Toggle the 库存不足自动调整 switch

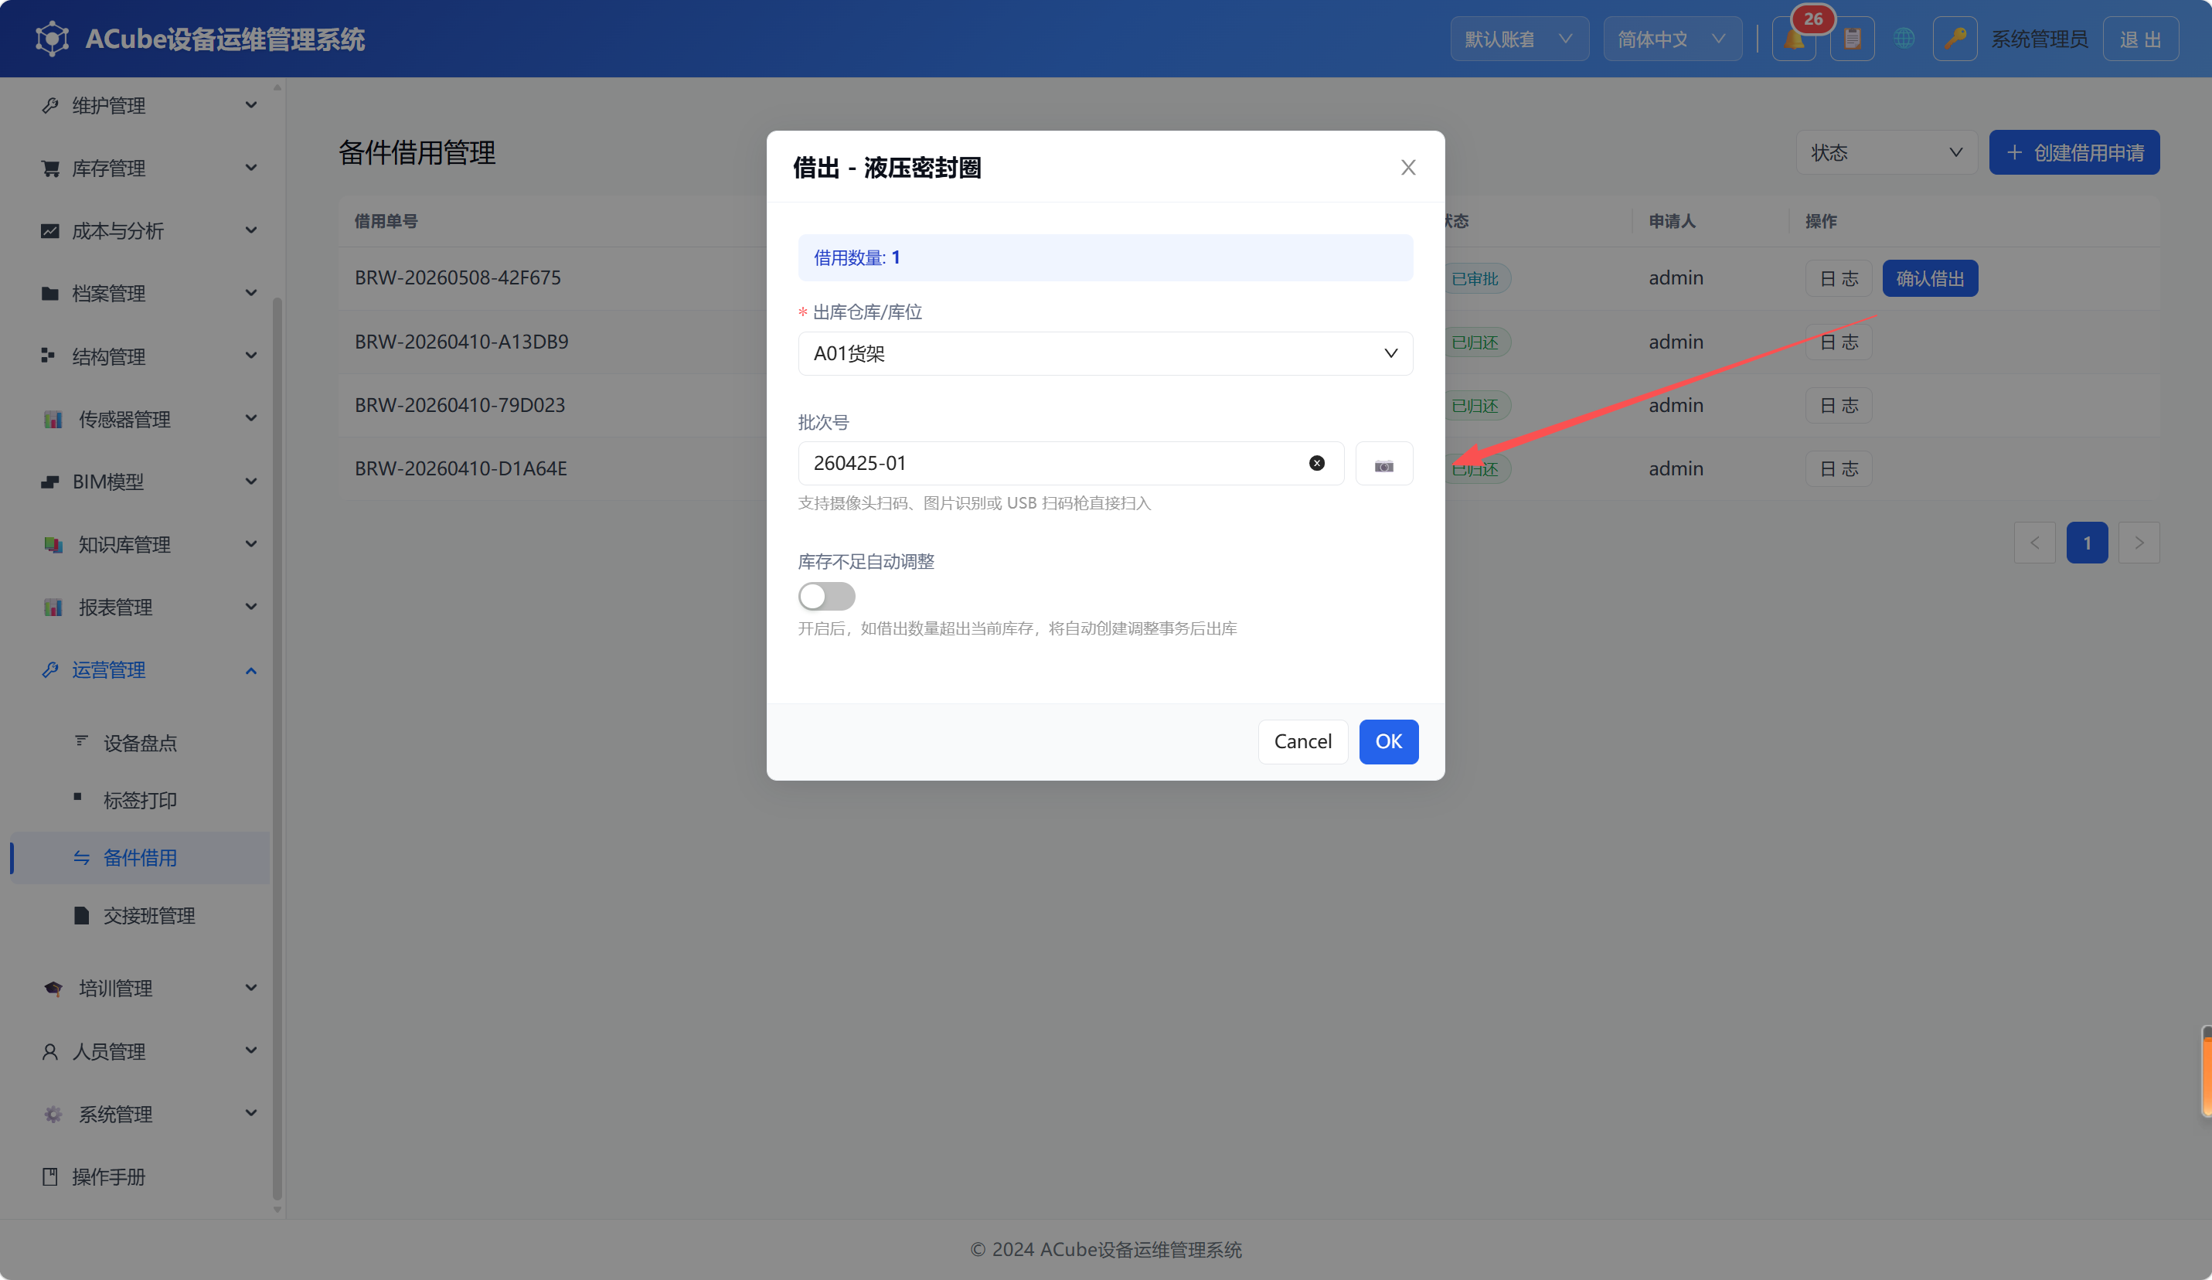(826, 596)
